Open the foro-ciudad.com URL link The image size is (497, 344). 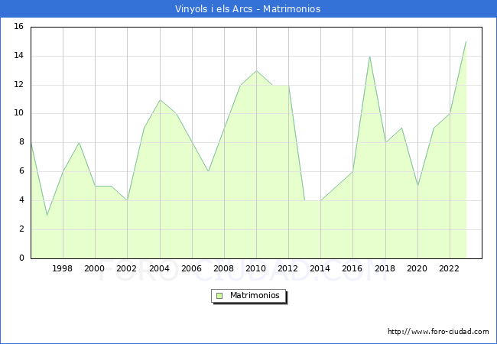point(438,332)
